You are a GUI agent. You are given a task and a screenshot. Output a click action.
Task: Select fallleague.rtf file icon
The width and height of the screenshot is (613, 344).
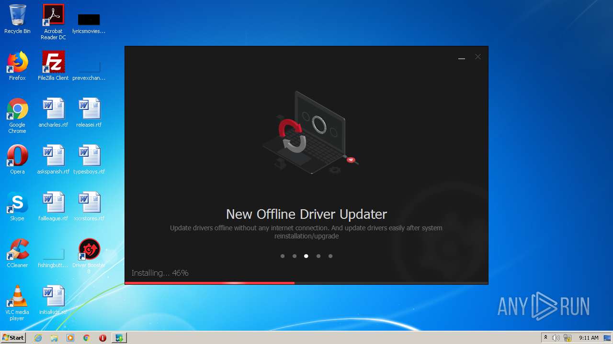53,206
